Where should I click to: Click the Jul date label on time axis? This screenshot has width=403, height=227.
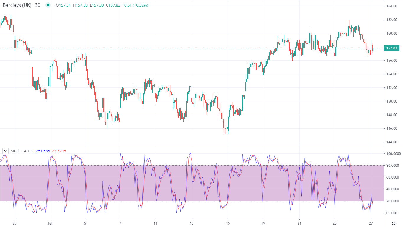pos(50,223)
